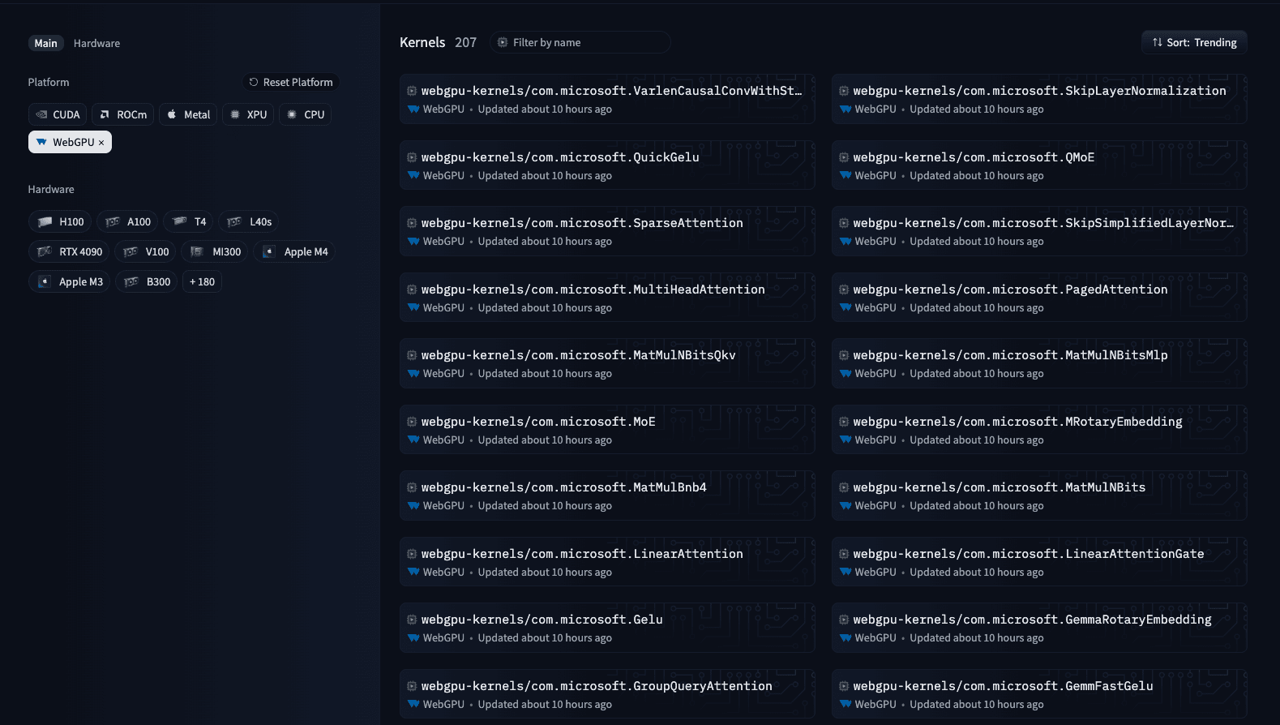Image resolution: width=1280 pixels, height=725 pixels.
Task: Click WebGPU icon under MultiHeadAttention
Action: (413, 307)
